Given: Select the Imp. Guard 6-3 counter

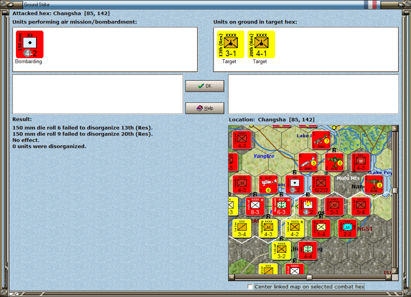Looking at the screenshot, I should [281, 206].
